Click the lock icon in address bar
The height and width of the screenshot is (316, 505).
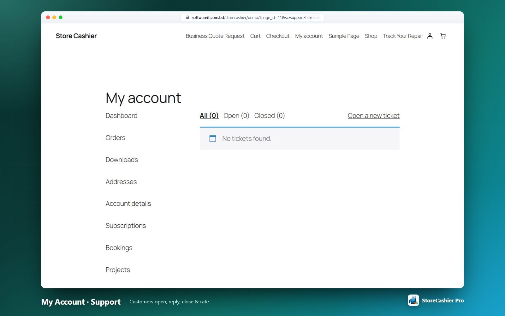pos(187,18)
